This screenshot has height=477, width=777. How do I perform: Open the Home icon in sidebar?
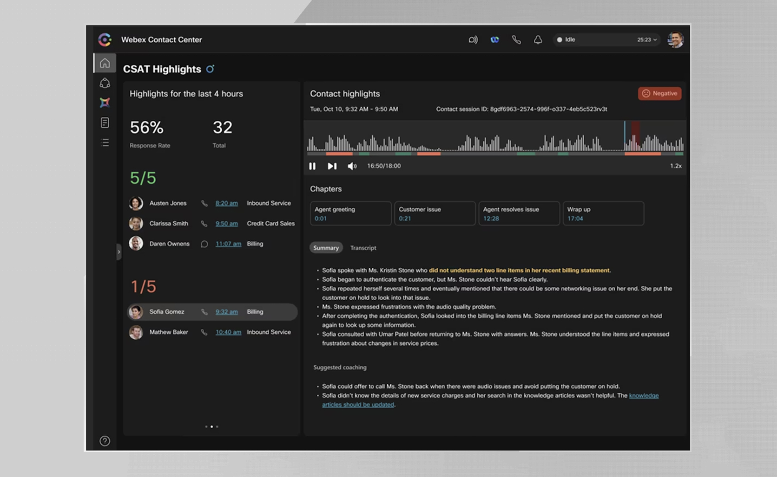pyautogui.click(x=105, y=63)
